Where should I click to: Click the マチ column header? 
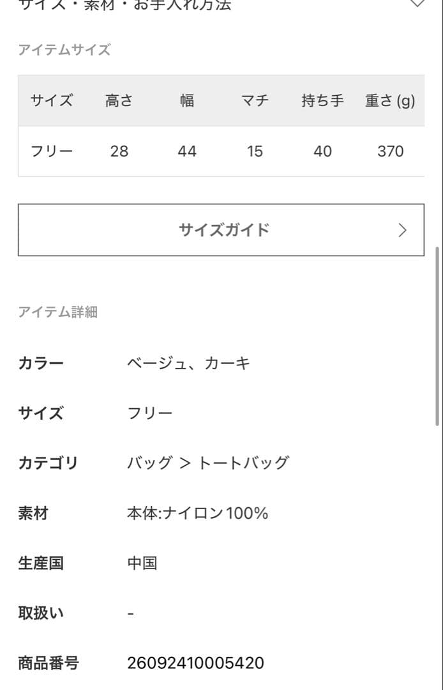pos(255,100)
